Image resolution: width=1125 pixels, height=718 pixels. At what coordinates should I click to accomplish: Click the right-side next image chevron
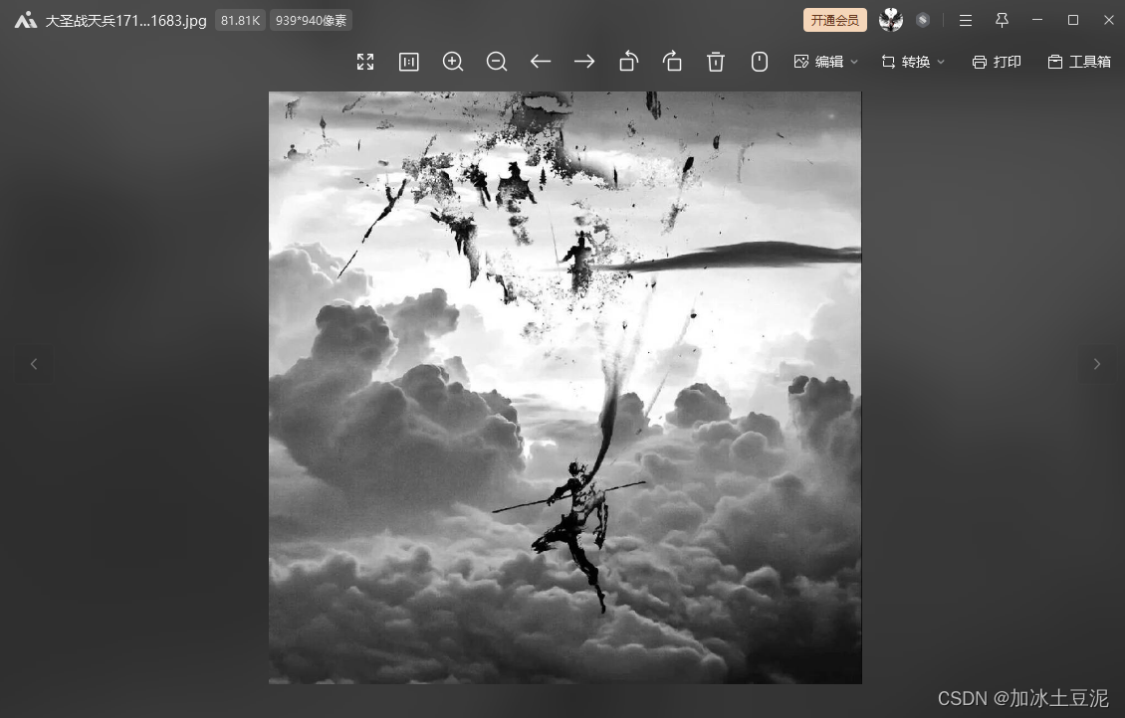[x=1096, y=364]
